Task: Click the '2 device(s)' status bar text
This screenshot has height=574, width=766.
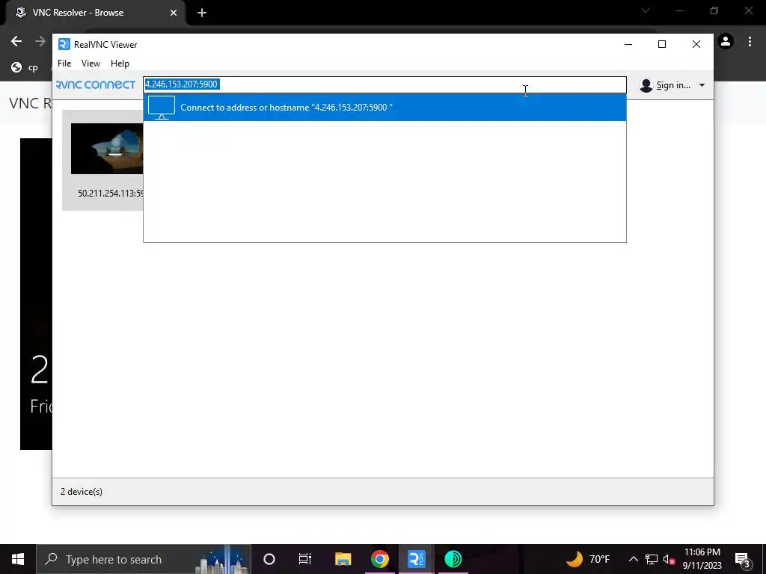Action: [x=82, y=492]
